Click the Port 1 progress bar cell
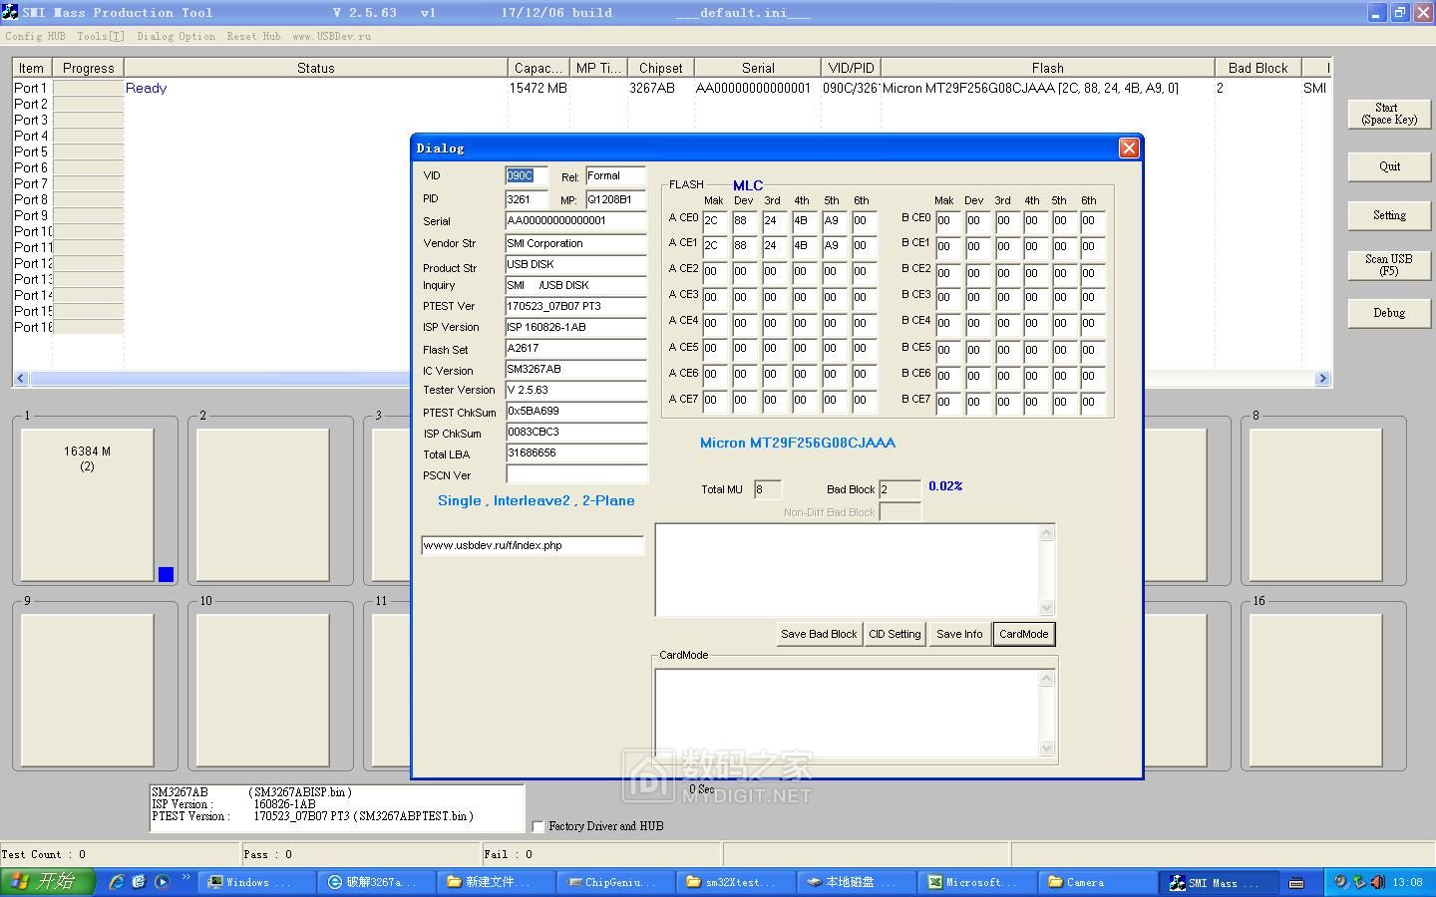This screenshot has width=1436, height=897. (x=88, y=88)
